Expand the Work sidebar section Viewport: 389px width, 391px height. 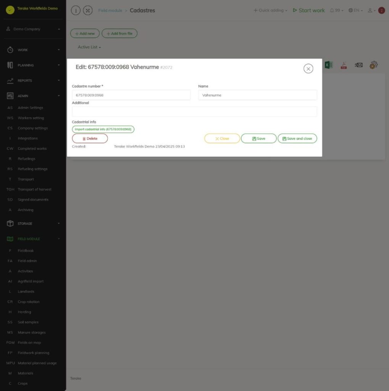tap(33, 50)
